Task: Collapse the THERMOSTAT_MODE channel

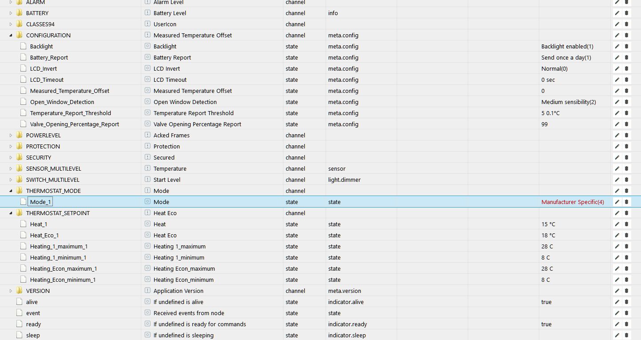Action: tap(11, 191)
